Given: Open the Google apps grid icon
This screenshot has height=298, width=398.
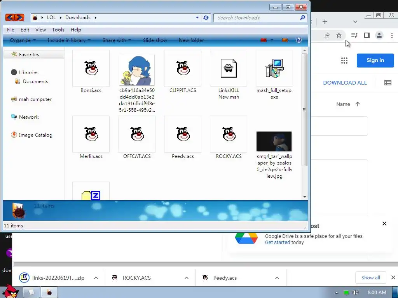Looking at the screenshot, I should [x=344, y=60].
